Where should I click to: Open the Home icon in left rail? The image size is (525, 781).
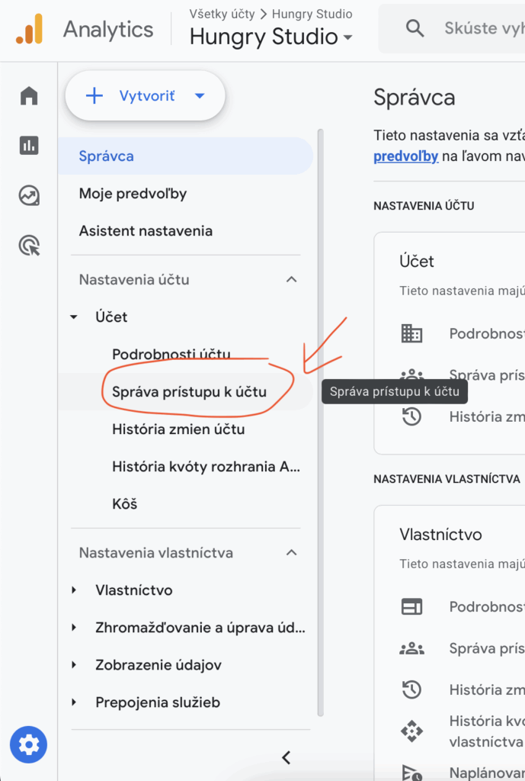click(x=29, y=96)
